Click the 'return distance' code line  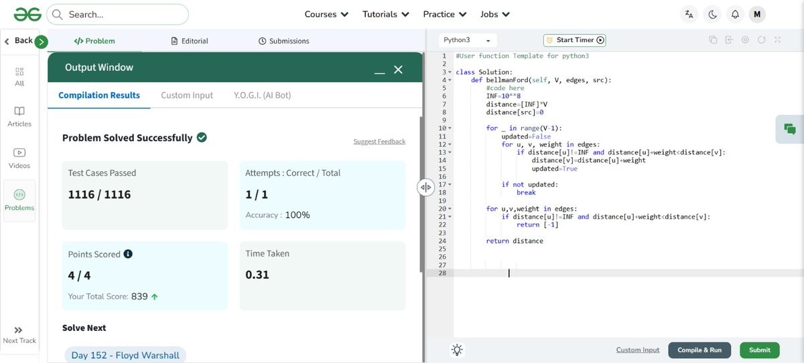click(515, 241)
